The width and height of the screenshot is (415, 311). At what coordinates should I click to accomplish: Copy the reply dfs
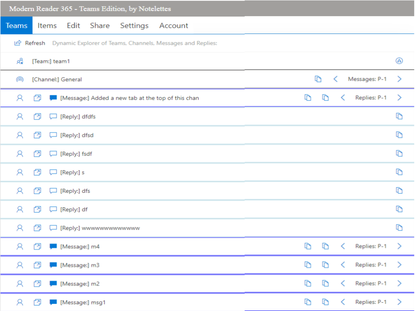pyautogui.click(x=399, y=190)
